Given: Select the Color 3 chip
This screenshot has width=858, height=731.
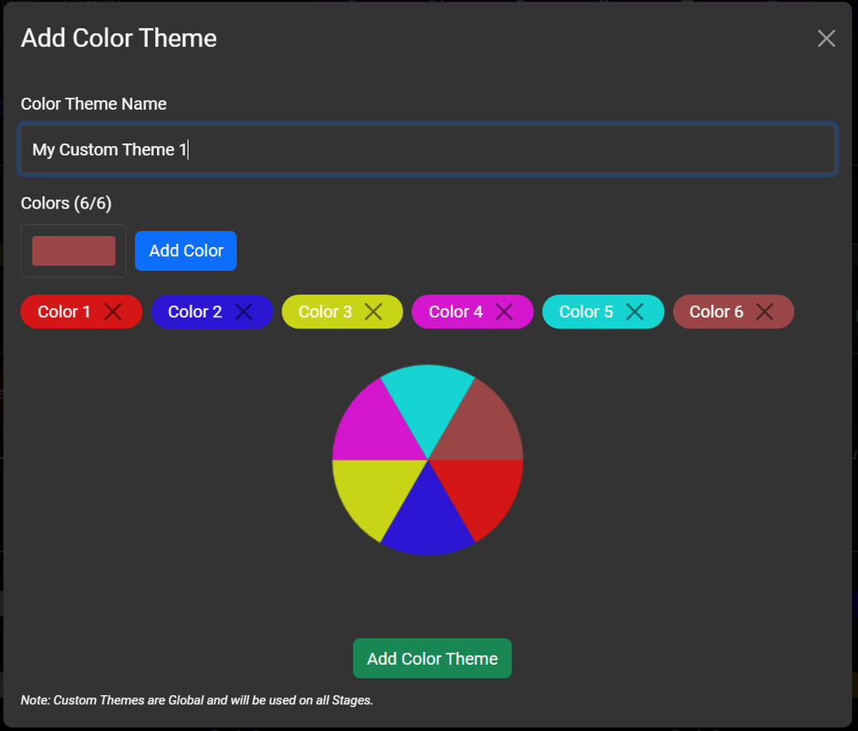Looking at the screenshot, I should (326, 311).
